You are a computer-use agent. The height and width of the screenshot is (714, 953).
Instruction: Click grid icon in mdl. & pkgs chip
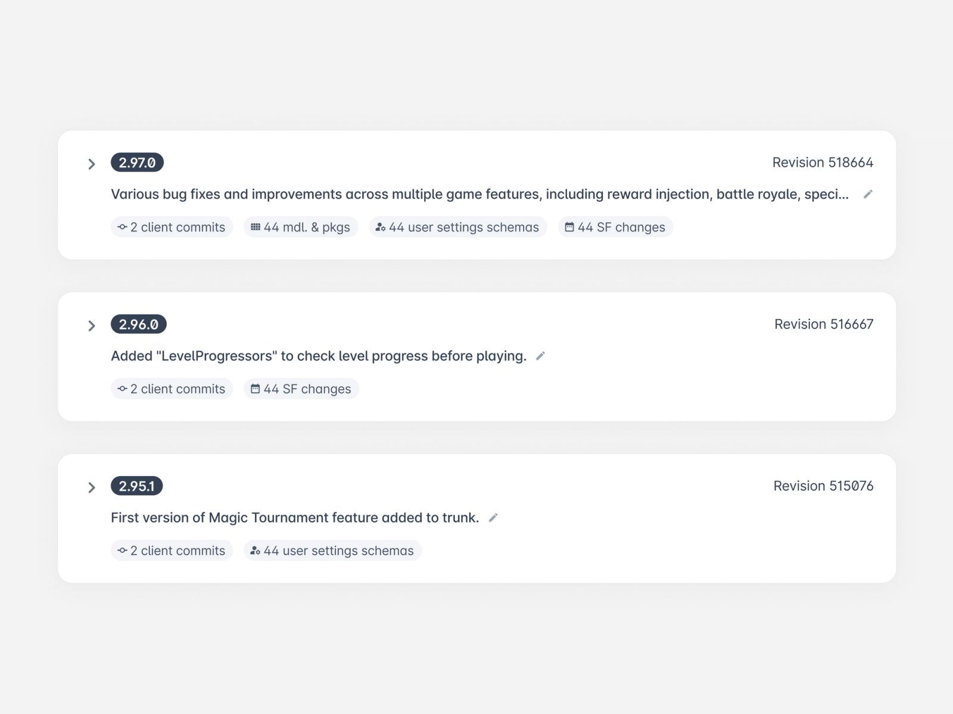(256, 227)
